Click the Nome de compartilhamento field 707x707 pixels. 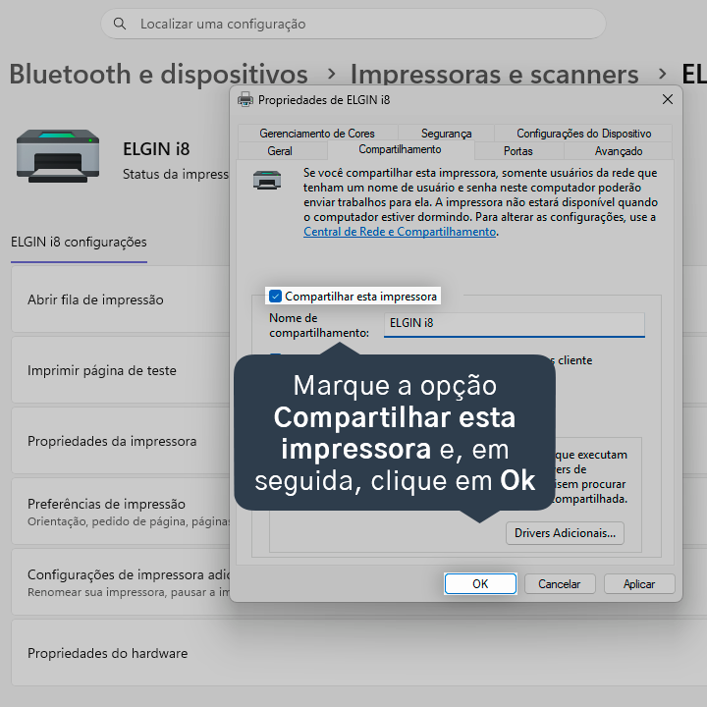pos(514,324)
